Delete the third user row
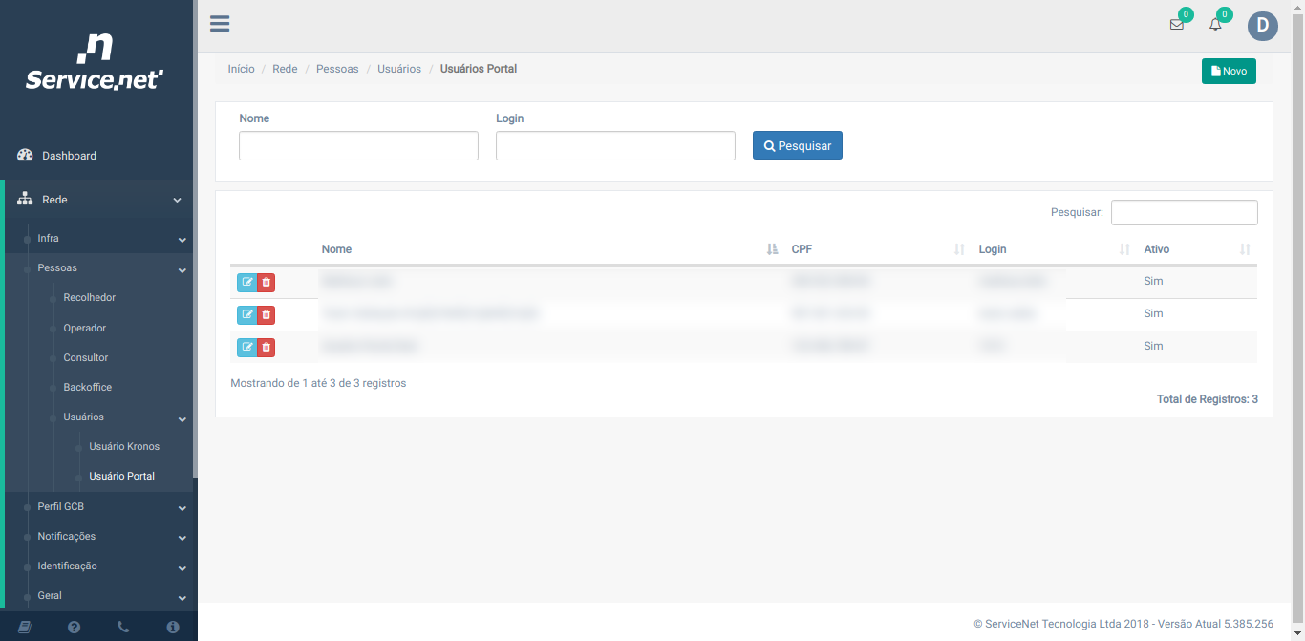This screenshot has width=1305, height=641. tap(267, 347)
